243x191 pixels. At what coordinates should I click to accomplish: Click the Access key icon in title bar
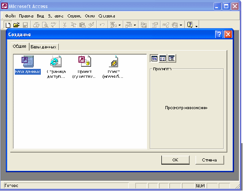click(4, 6)
